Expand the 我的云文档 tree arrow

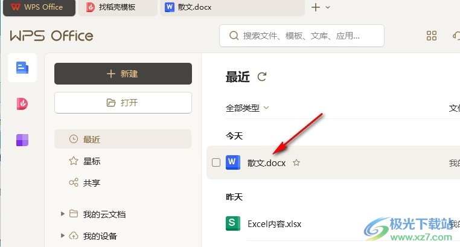coord(63,214)
